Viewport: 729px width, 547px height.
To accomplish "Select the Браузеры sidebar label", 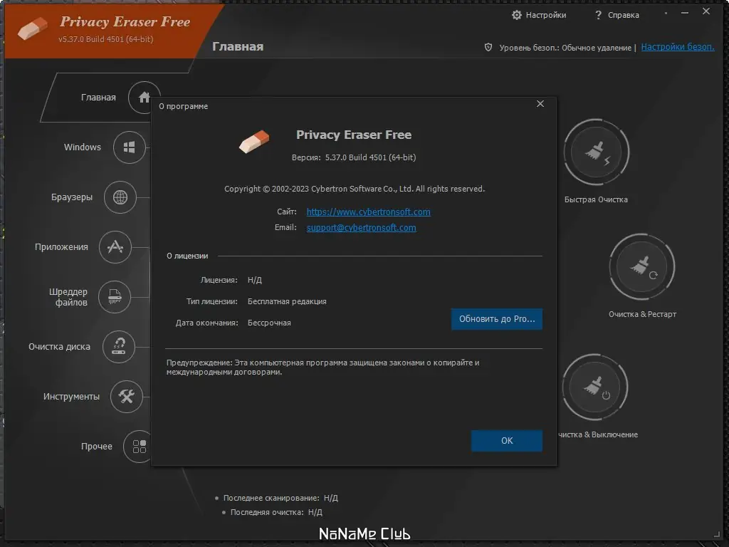I will tap(72, 197).
